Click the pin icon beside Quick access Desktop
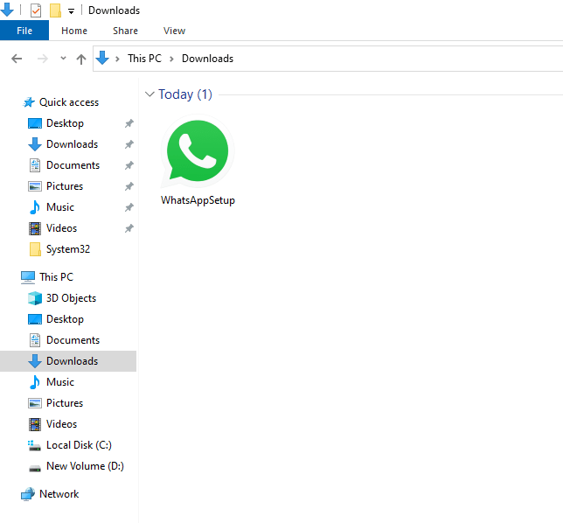Viewport: 563px width, 523px height. (129, 123)
